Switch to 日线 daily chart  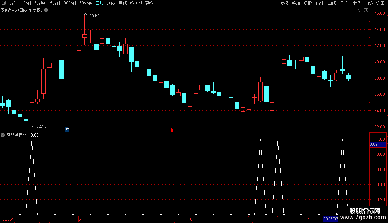(x=100, y=3)
